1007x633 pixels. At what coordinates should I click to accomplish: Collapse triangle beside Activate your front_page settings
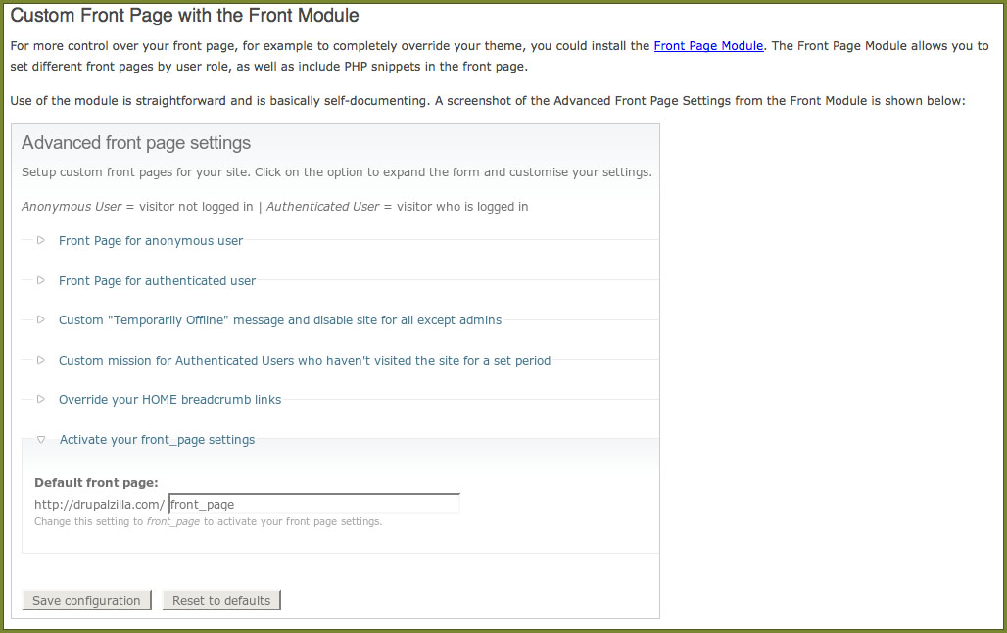point(41,440)
